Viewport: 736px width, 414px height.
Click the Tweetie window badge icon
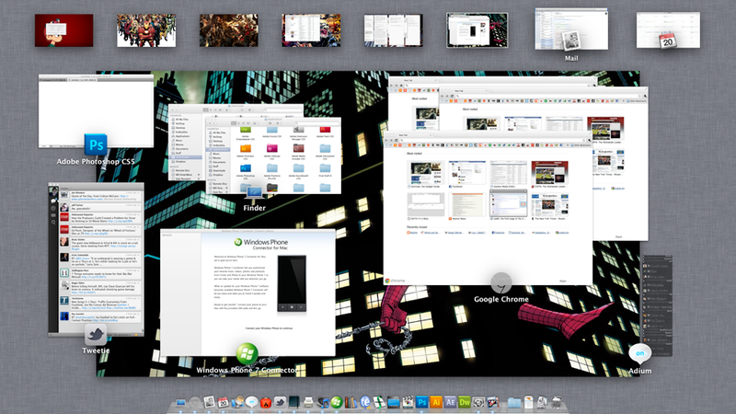pos(96,335)
